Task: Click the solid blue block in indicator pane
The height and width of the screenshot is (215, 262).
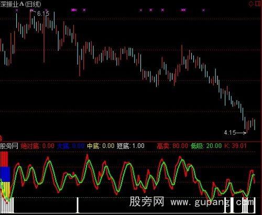Action: [x=5, y=174]
